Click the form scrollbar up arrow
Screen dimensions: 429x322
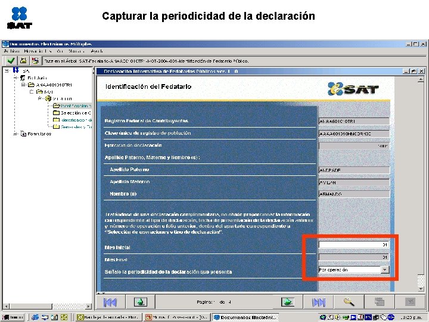pos(421,80)
